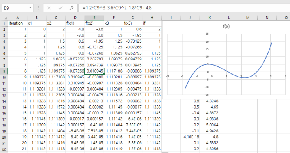Cancel formula entry with the X icon
The image size is (290, 153).
pos(49,8)
